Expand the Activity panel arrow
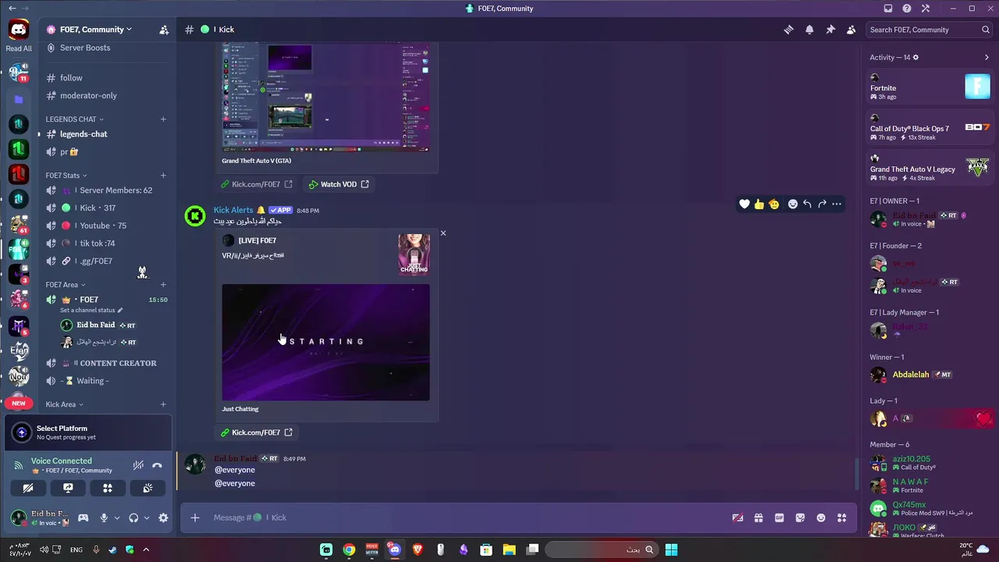This screenshot has width=999, height=562. [x=987, y=57]
